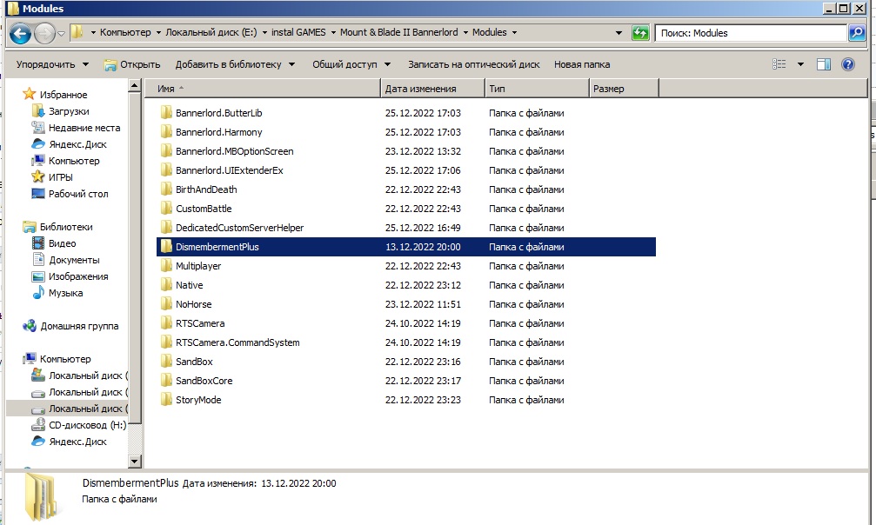Image resolution: width=876 pixels, height=525 pixels.
Task: Select the Native folder icon
Action: click(166, 285)
